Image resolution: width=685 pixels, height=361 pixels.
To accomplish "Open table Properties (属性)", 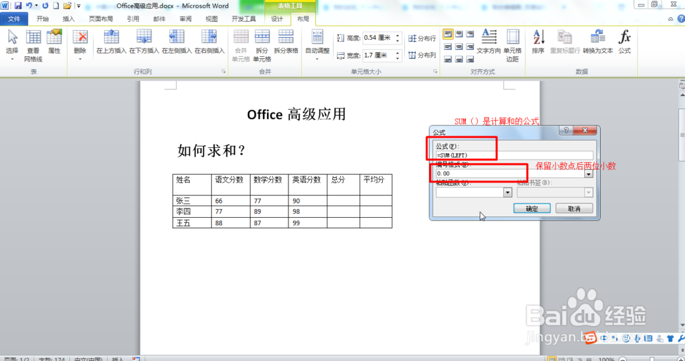I will click(x=54, y=42).
